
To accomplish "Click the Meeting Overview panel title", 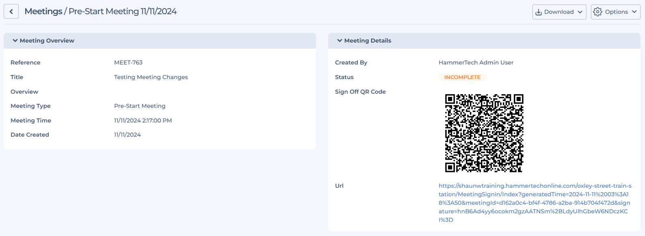I will pyautogui.click(x=47, y=41).
